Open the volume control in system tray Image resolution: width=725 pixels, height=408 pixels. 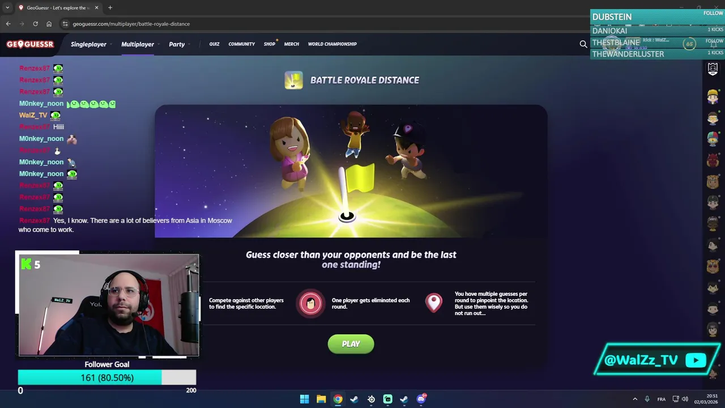point(685,399)
